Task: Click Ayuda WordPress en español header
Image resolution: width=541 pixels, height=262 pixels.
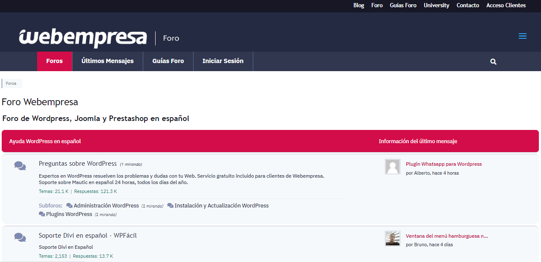Action: [45, 141]
